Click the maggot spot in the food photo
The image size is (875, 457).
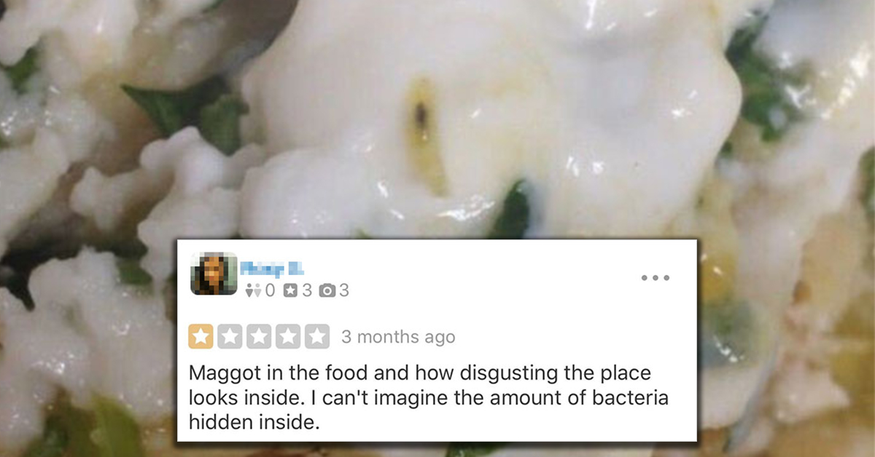pyautogui.click(x=422, y=115)
